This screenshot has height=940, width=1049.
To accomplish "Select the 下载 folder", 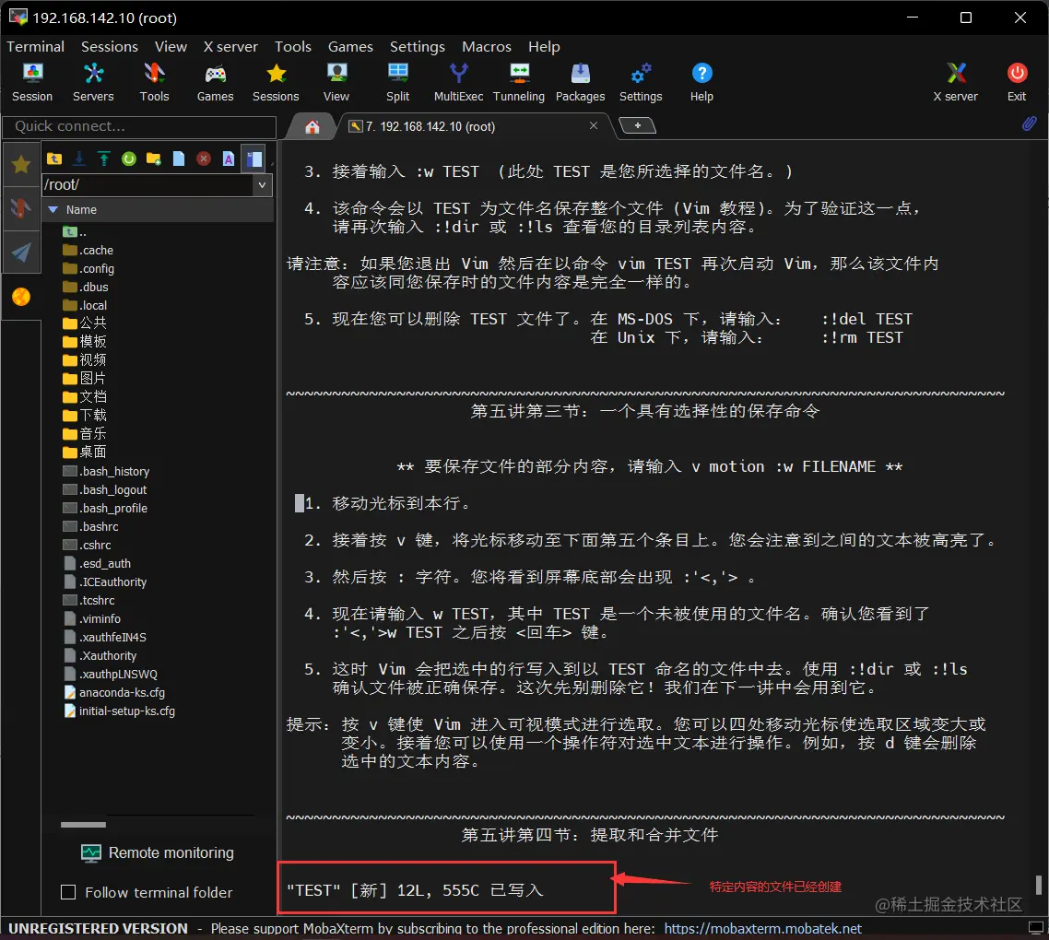I will pyautogui.click(x=84, y=416).
